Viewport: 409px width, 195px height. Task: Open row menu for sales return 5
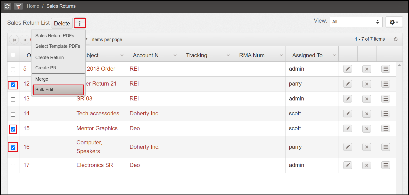[386, 69]
